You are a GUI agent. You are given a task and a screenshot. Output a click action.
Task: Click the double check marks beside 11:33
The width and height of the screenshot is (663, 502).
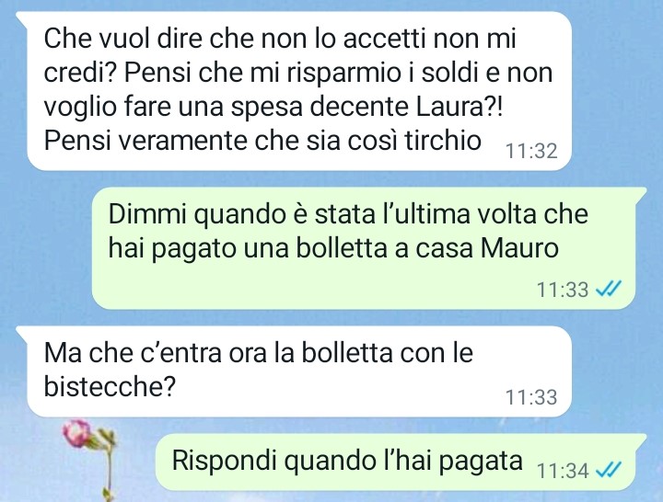pyautogui.click(x=609, y=290)
